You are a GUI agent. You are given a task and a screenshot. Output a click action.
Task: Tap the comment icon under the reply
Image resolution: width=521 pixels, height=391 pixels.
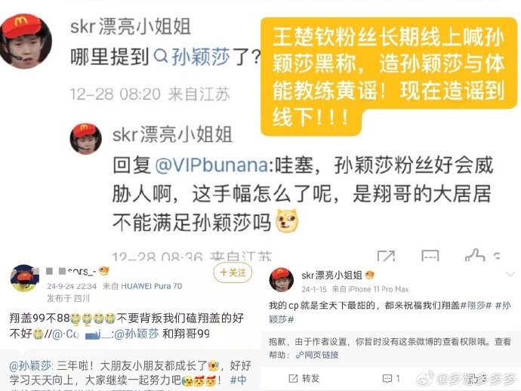pos(430,256)
